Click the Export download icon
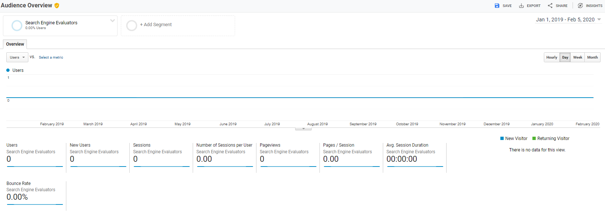 tap(521, 6)
